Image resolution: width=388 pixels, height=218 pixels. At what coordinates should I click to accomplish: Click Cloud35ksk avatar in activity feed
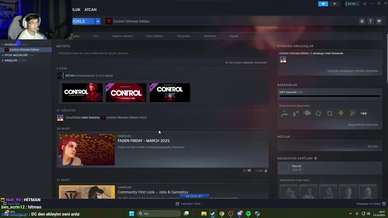60,117
